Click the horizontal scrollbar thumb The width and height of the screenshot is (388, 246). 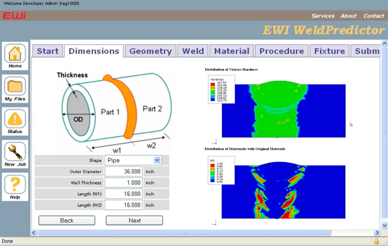coord(184,233)
